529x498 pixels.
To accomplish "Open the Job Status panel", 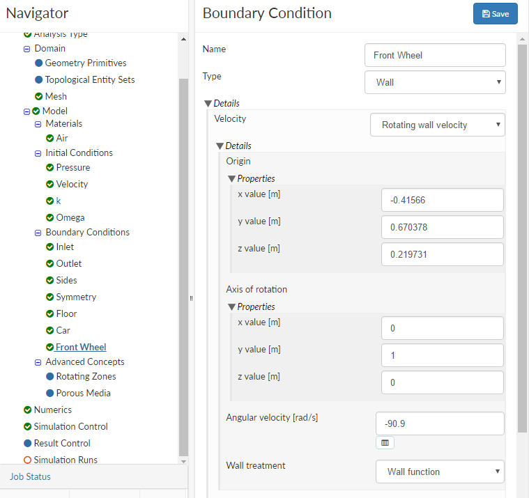I will [30, 477].
